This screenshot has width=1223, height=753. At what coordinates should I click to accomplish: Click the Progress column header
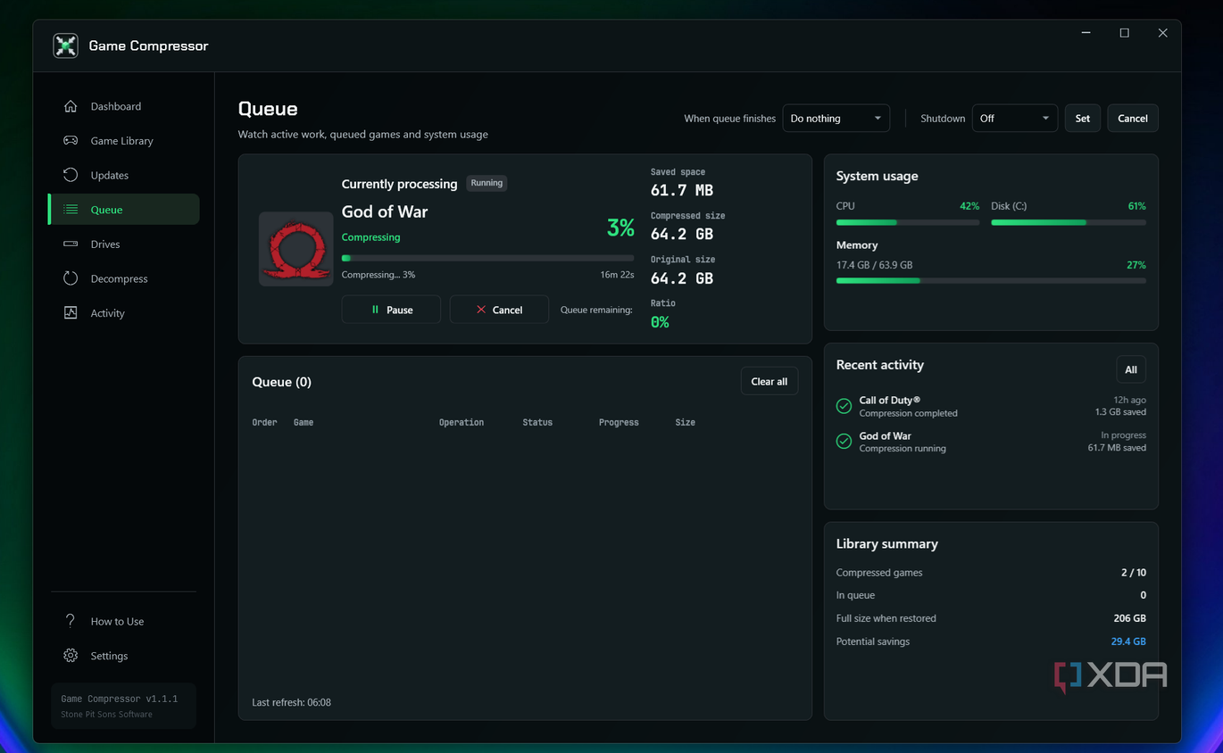click(619, 422)
